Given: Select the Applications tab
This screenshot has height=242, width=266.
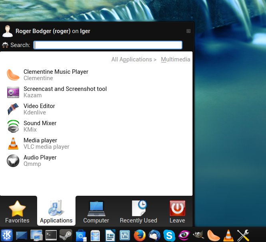Looking at the screenshot, I should (x=56, y=212).
